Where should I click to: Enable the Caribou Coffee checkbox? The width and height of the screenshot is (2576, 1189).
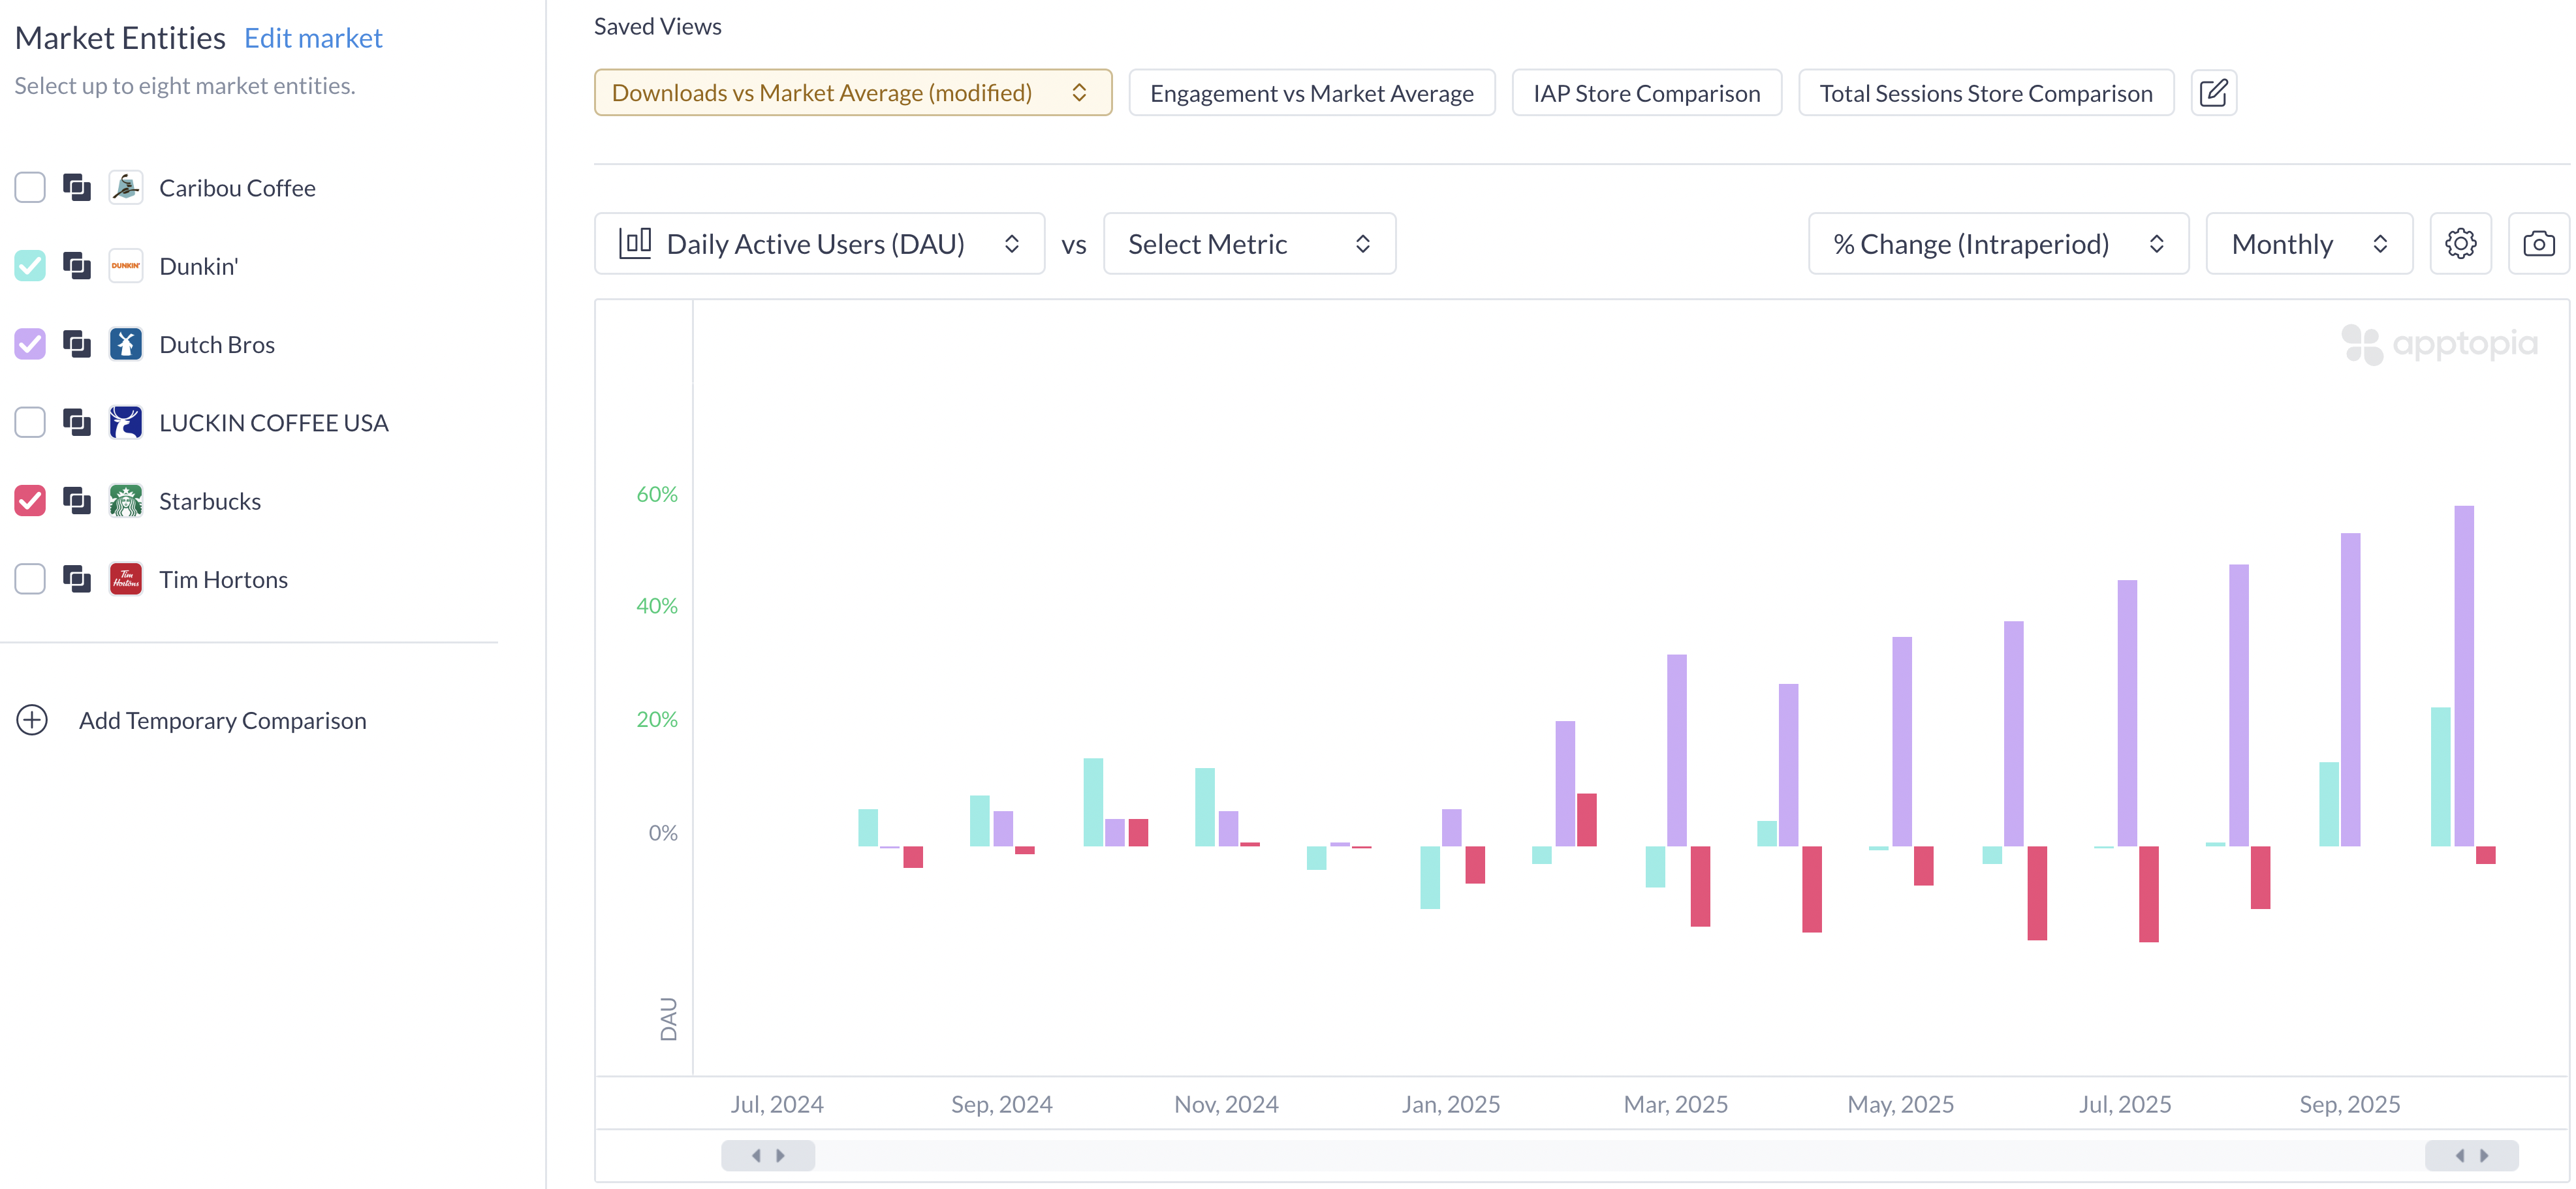(x=30, y=187)
